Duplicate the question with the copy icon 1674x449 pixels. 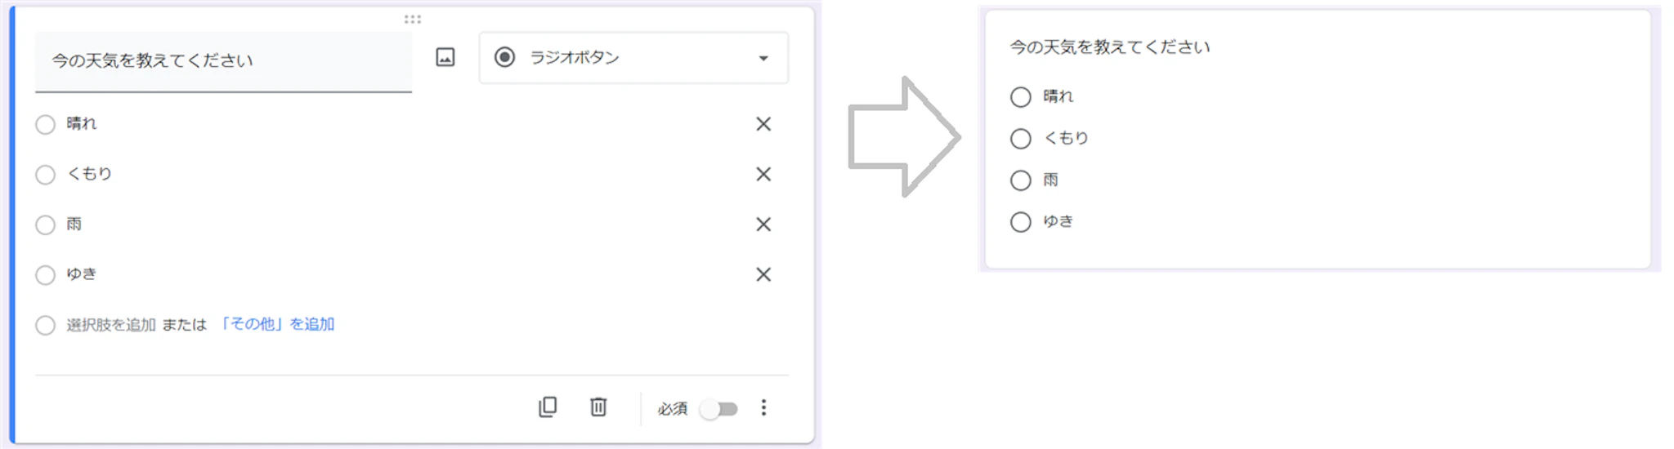coord(548,407)
